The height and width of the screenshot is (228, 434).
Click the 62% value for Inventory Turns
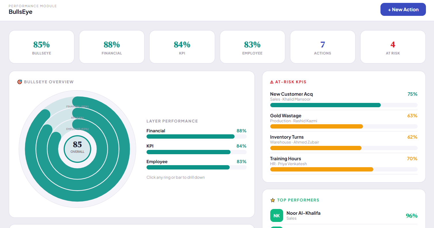[x=412, y=137]
